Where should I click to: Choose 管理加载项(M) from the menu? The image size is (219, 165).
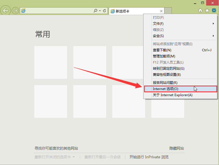[164, 56]
